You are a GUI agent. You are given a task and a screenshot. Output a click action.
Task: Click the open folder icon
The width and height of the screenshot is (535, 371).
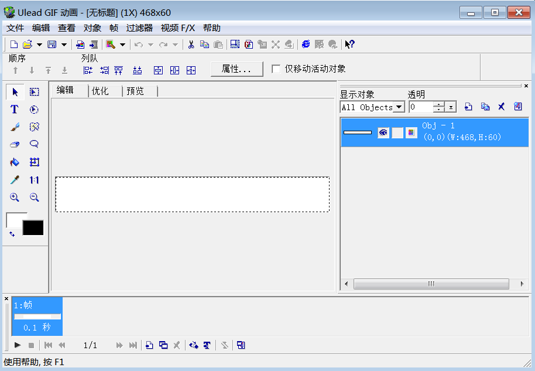point(28,45)
